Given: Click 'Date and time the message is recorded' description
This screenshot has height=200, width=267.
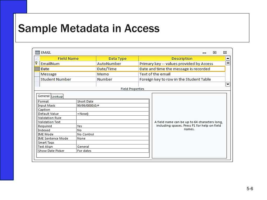Looking at the screenshot, I should (x=182, y=69).
